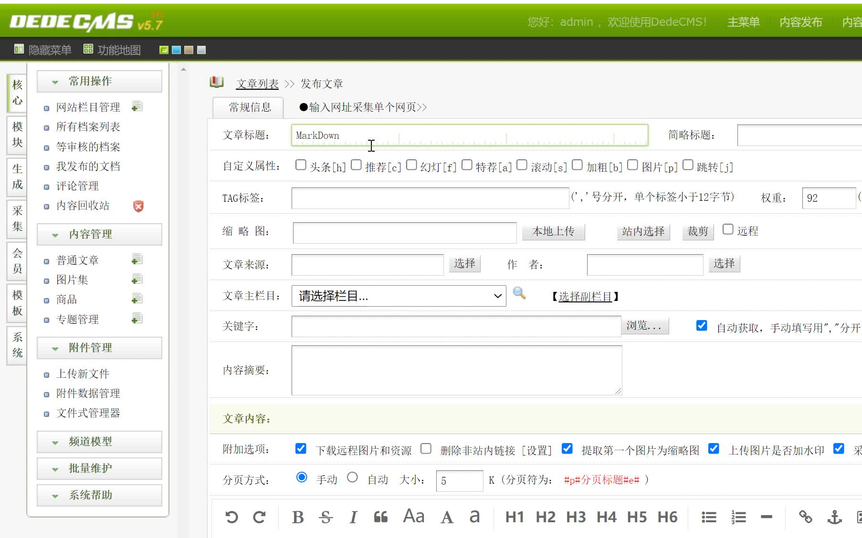Click add icon beside 网站栏目管理

pos(137,106)
